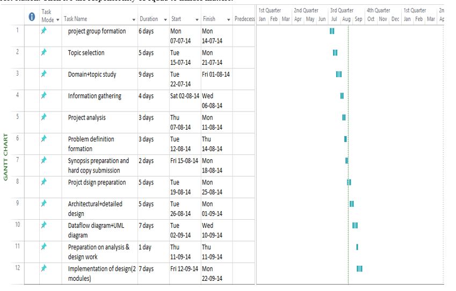The image size is (456, 291).
Task: Click the pin icon for Synopsis preparation row
Action: point(44,160)
